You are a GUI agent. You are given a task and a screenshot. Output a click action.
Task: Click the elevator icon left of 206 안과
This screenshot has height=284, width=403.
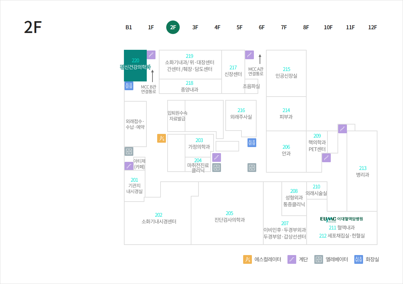(252, 168)
